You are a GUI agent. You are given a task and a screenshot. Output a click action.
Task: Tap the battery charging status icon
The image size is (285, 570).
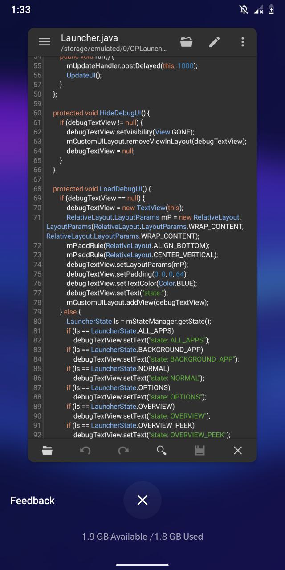pos(271,10)
